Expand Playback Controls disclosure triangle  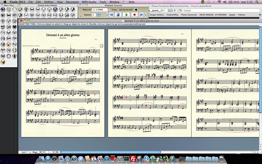[81, 16]
